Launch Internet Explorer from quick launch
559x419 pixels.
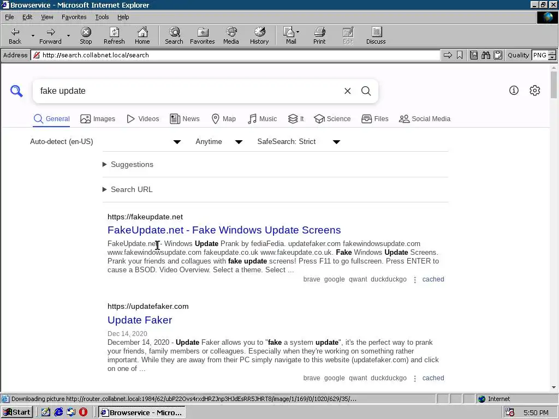coord(58,412)
